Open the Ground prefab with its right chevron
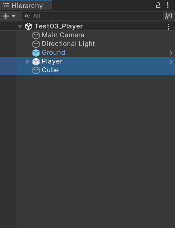Screen dimensions: 175x228 pos(171,53)
